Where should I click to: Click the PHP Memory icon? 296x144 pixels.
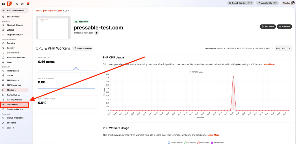[3, 80]
